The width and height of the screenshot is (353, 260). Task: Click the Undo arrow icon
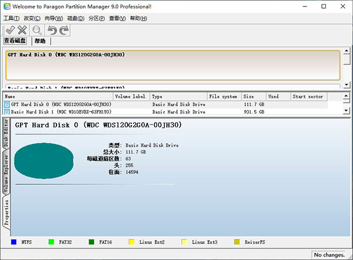click(52, 30)
